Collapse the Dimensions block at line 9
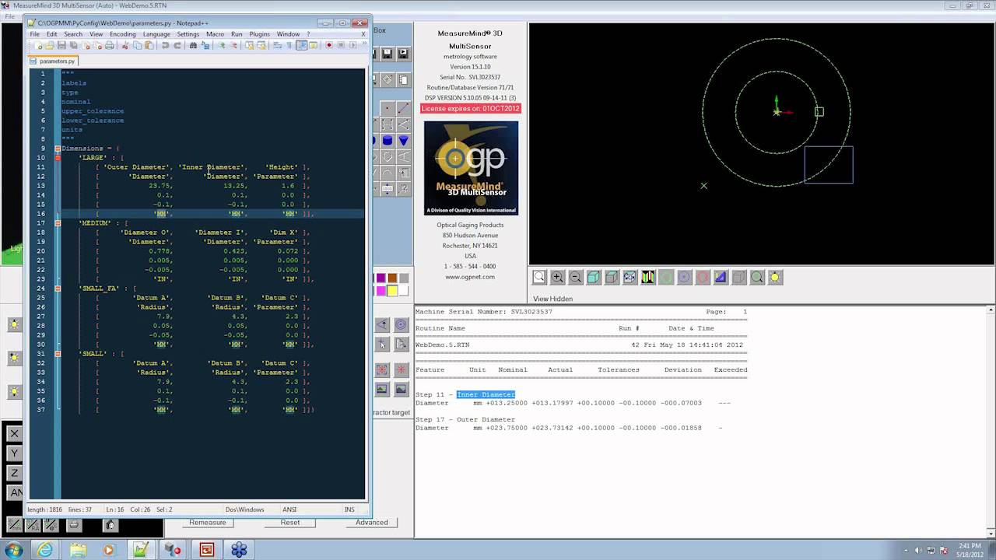996x560 pixels. tap(58, 148)
